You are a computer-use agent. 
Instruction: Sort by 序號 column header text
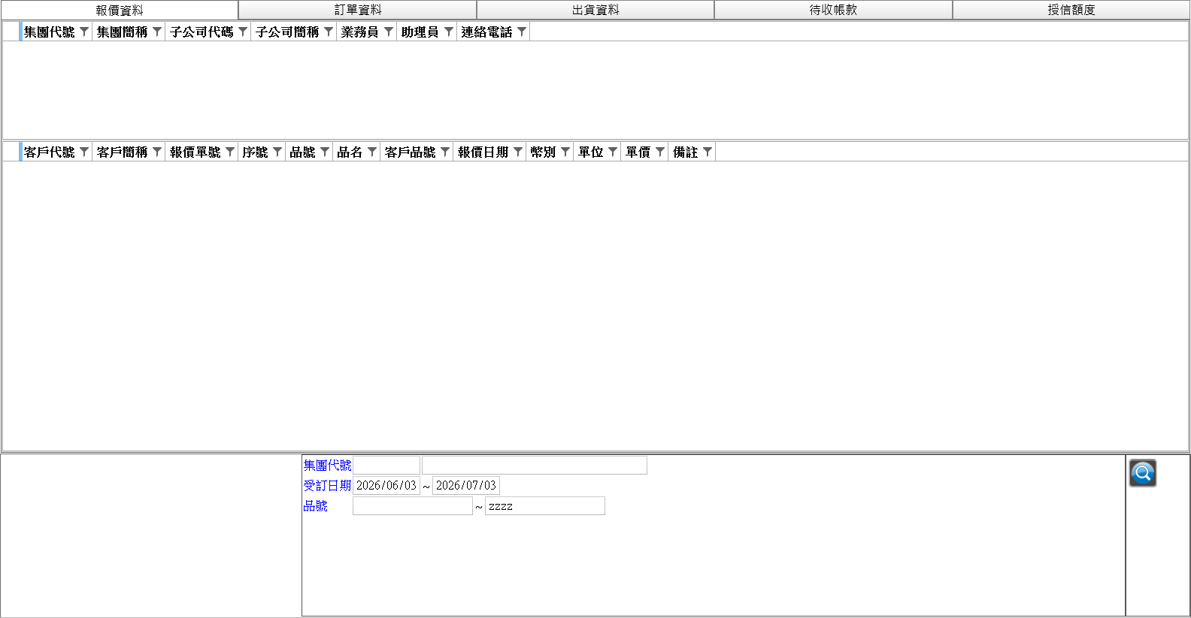point(256,152)
